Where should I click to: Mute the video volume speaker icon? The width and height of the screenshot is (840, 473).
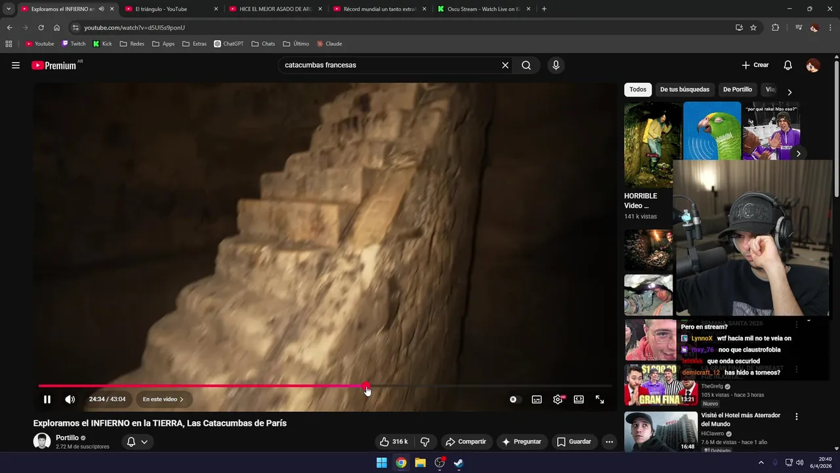(70, 399)
